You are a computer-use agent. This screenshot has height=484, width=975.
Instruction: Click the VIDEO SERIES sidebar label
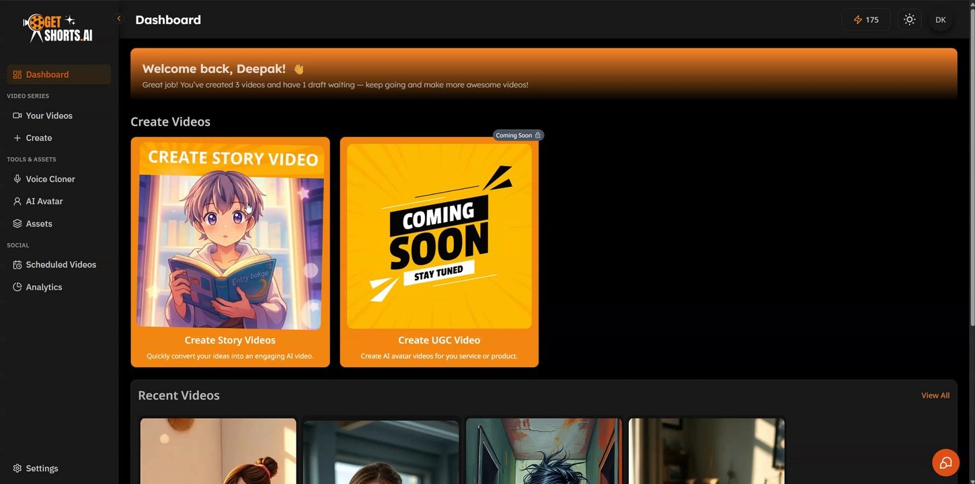coord(28,96)
